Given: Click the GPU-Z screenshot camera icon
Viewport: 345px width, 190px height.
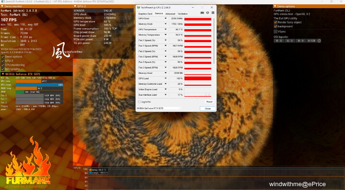Looking at the screenshot, I should [x=202, y=13].
